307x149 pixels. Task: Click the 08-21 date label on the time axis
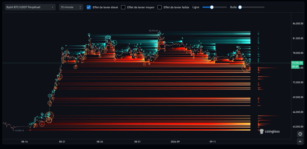62,141
